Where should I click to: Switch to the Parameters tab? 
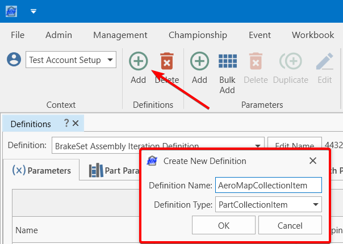(41, 170)
